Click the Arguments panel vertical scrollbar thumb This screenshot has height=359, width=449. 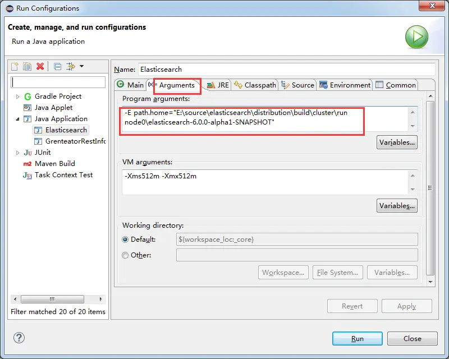[430, 188]
